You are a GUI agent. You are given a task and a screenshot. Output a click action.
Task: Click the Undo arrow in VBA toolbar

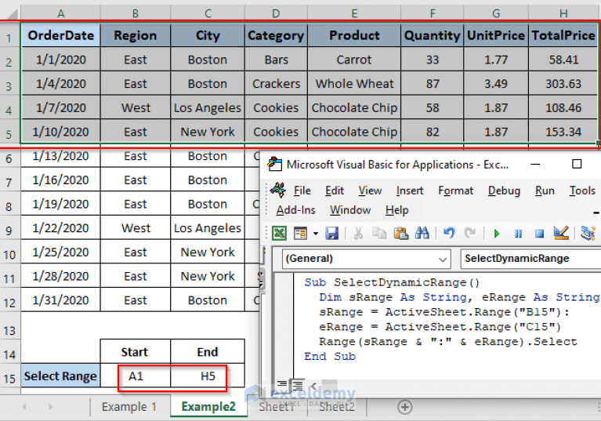click(449, 233)
